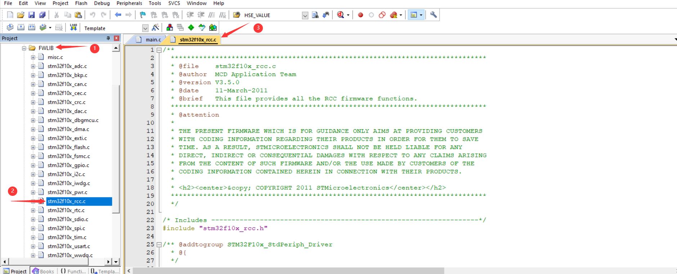Open the window layout dropdown arrow
The height and width of the screenshot is (274, 677).
[x=421, y=15]
